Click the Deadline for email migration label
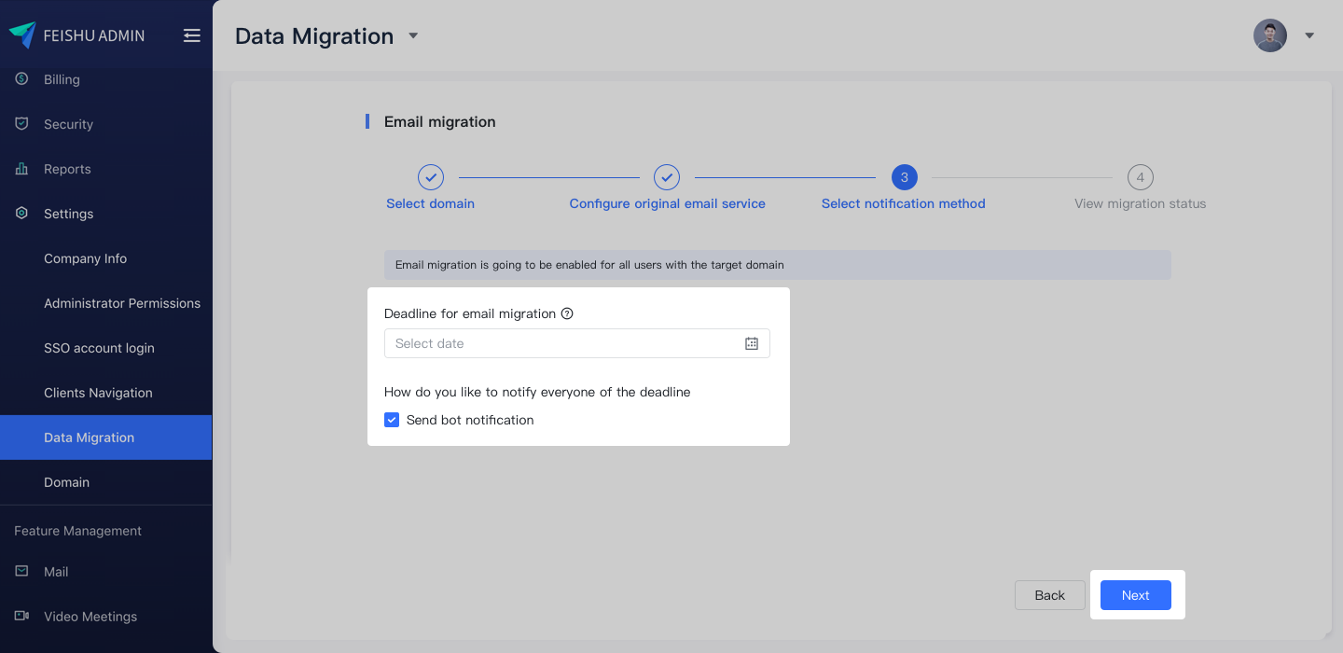The image size is (1343, 653). click(470, 313)
